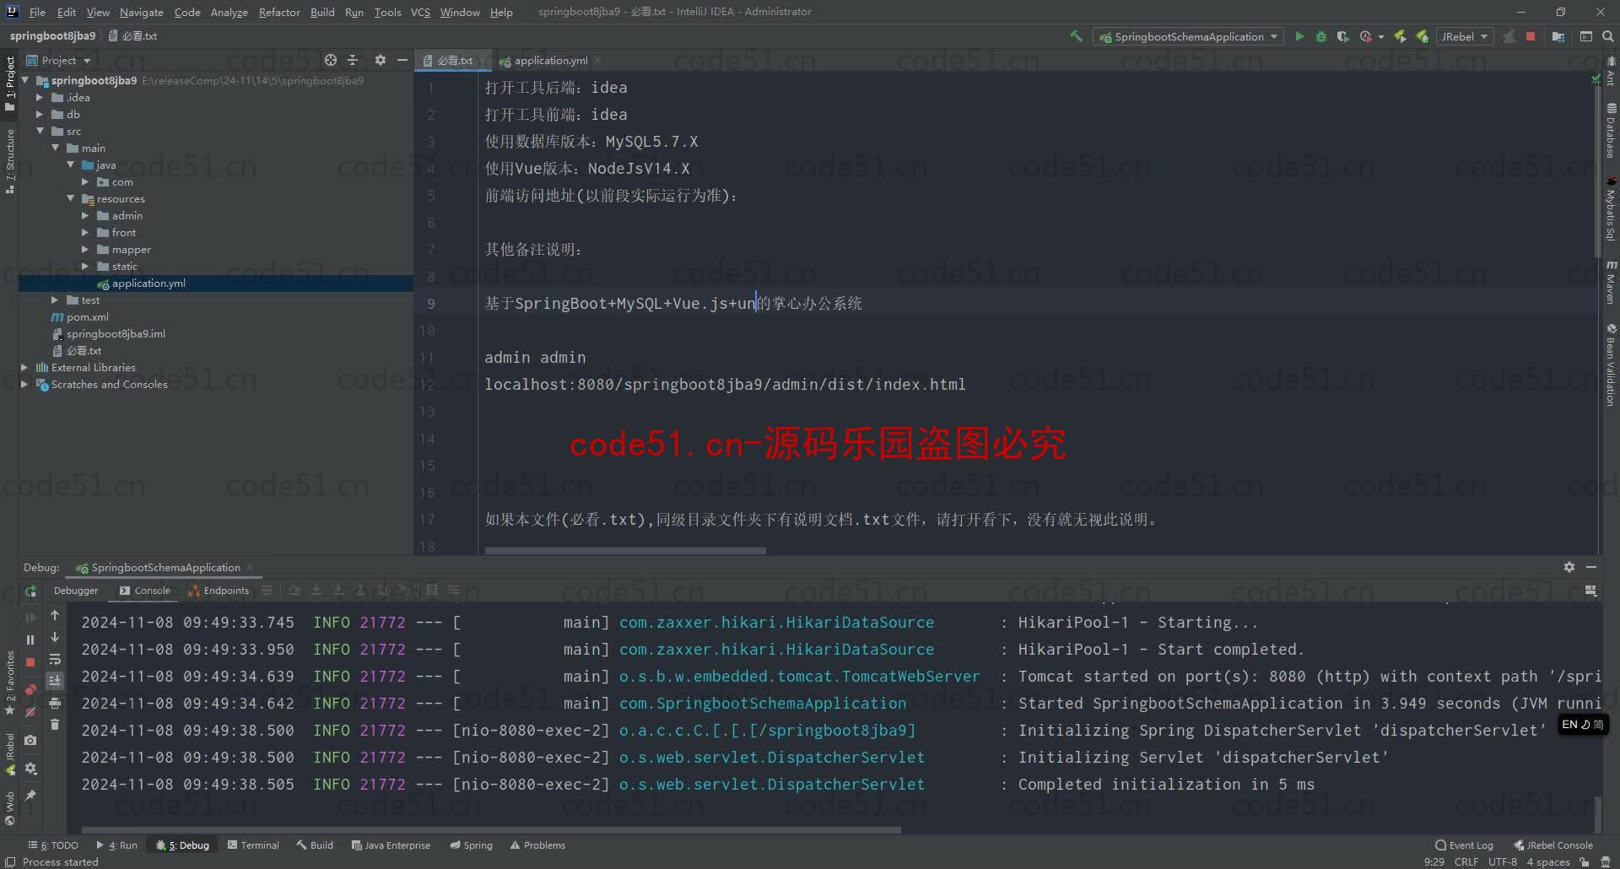Open the Event Log
The height and width of the screenshot is (869, 1620).
tap(1464, 845)
